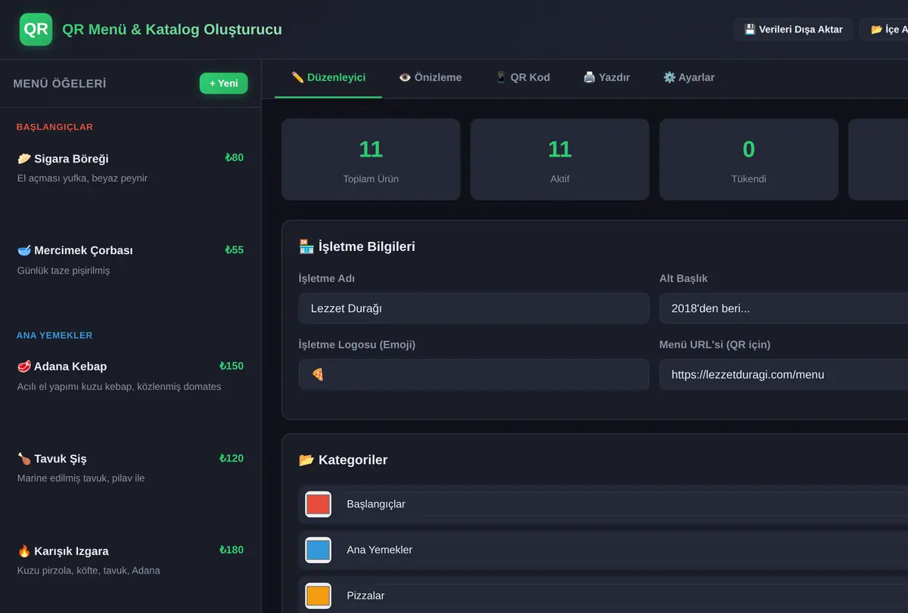Pick the blue Ana Yemekler color swatch
This screenshot has width=908, height=613.
(x=318, y=550)
